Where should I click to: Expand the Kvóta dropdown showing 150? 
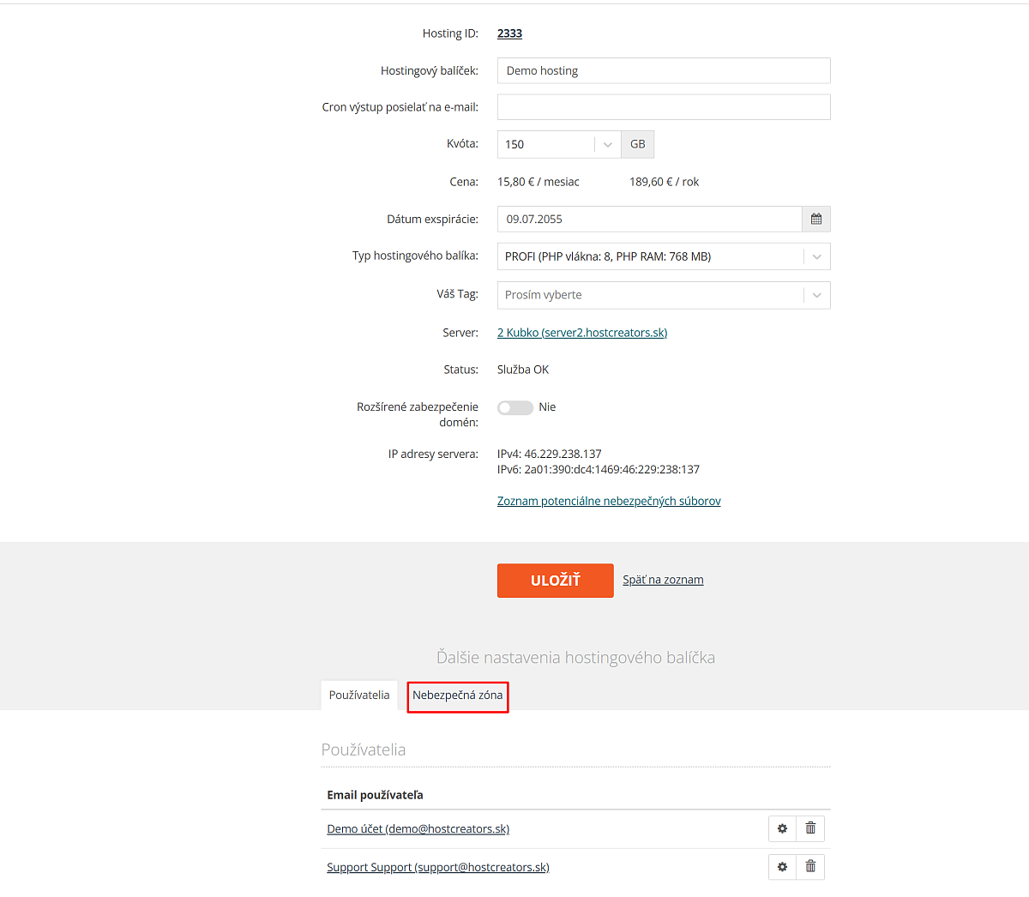tap(559, 144)
